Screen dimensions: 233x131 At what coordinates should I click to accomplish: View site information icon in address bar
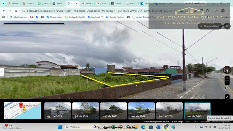click(24, 11)
